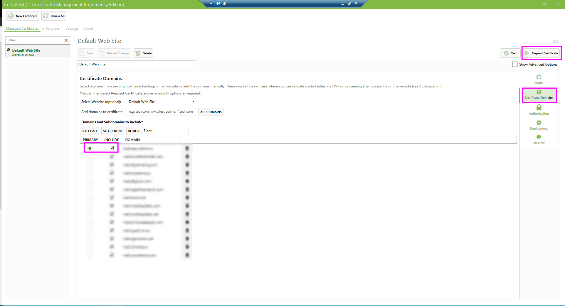Click Renew All in the toolbar

click(x=54, y=16)
